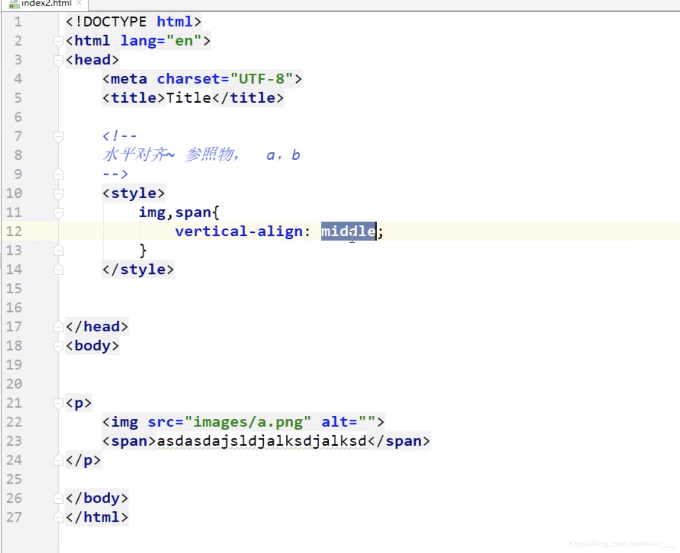680x553 pixels.
Task: Click the closing p fold marker on line 24
Action: tap(58, 460)
